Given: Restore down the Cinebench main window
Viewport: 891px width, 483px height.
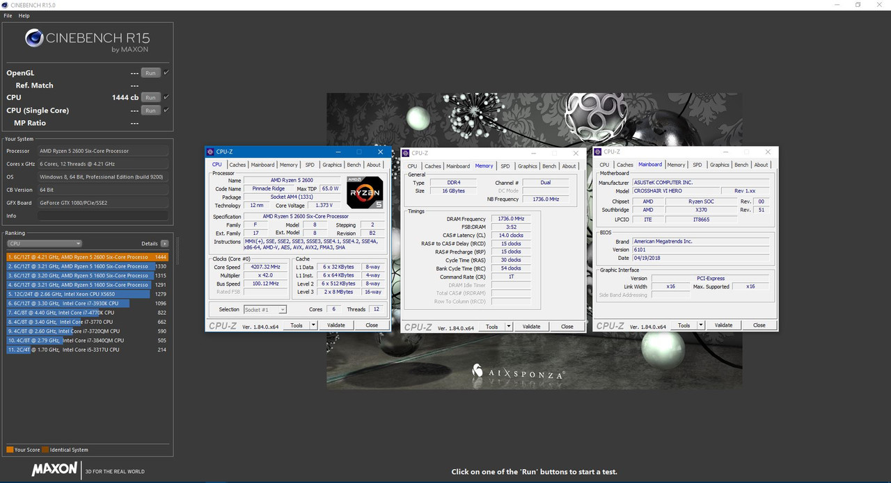Looking at the screenshot, I should point(858,5).
